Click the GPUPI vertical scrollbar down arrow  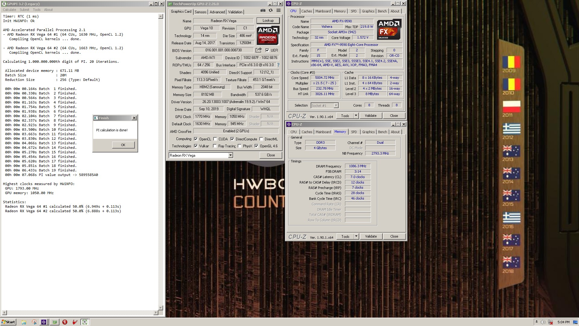(161, 308)
